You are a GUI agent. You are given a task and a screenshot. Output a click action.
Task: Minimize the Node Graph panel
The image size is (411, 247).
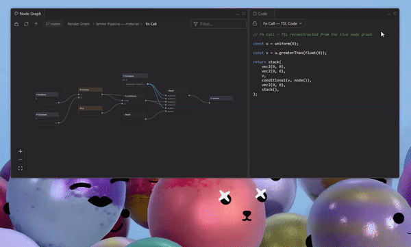tap(238, 14)
